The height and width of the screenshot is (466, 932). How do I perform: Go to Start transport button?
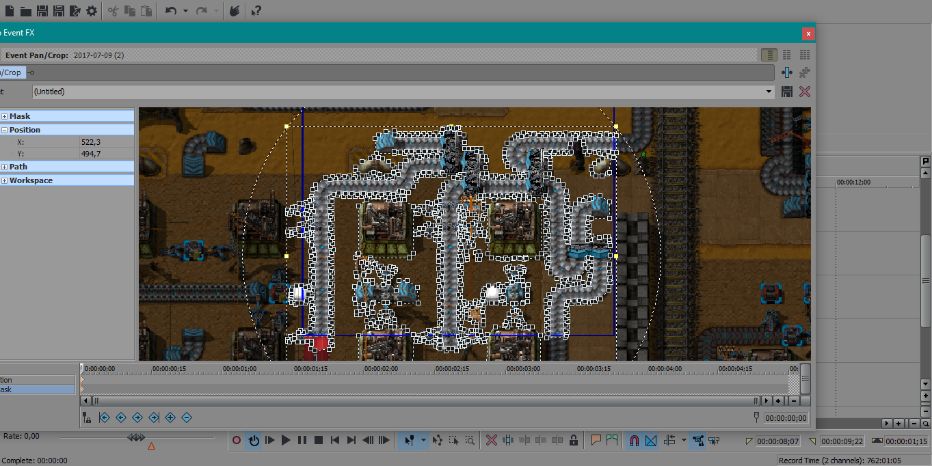point(335,441)
